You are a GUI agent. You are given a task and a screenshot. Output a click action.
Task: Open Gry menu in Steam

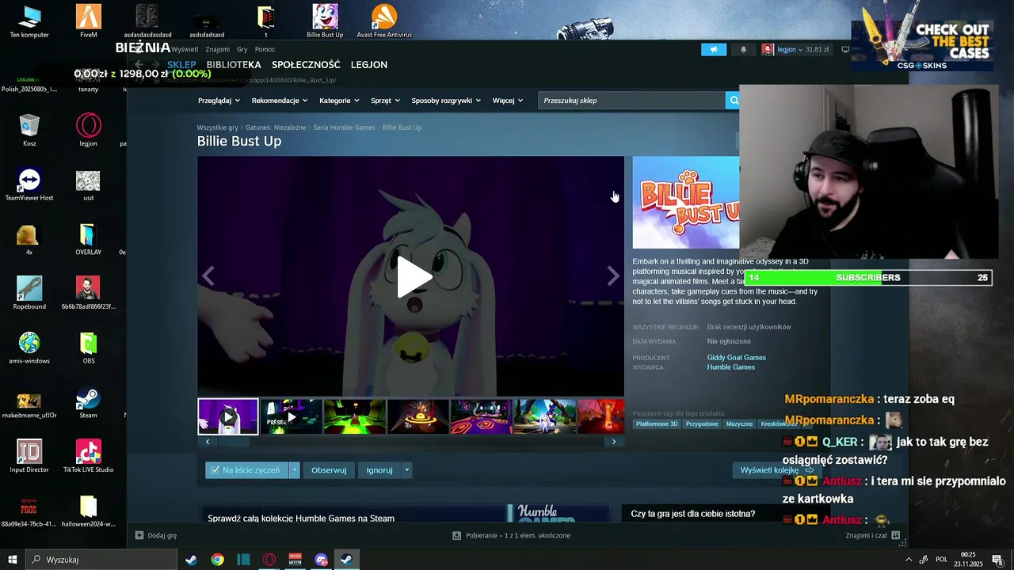(242, 49)
